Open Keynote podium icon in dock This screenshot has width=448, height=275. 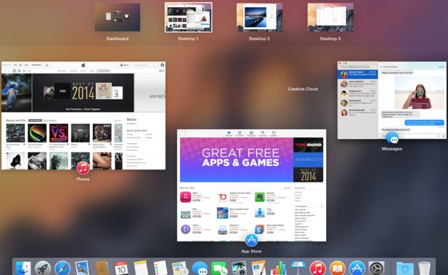pyautogui.click(x=298, y=268)
